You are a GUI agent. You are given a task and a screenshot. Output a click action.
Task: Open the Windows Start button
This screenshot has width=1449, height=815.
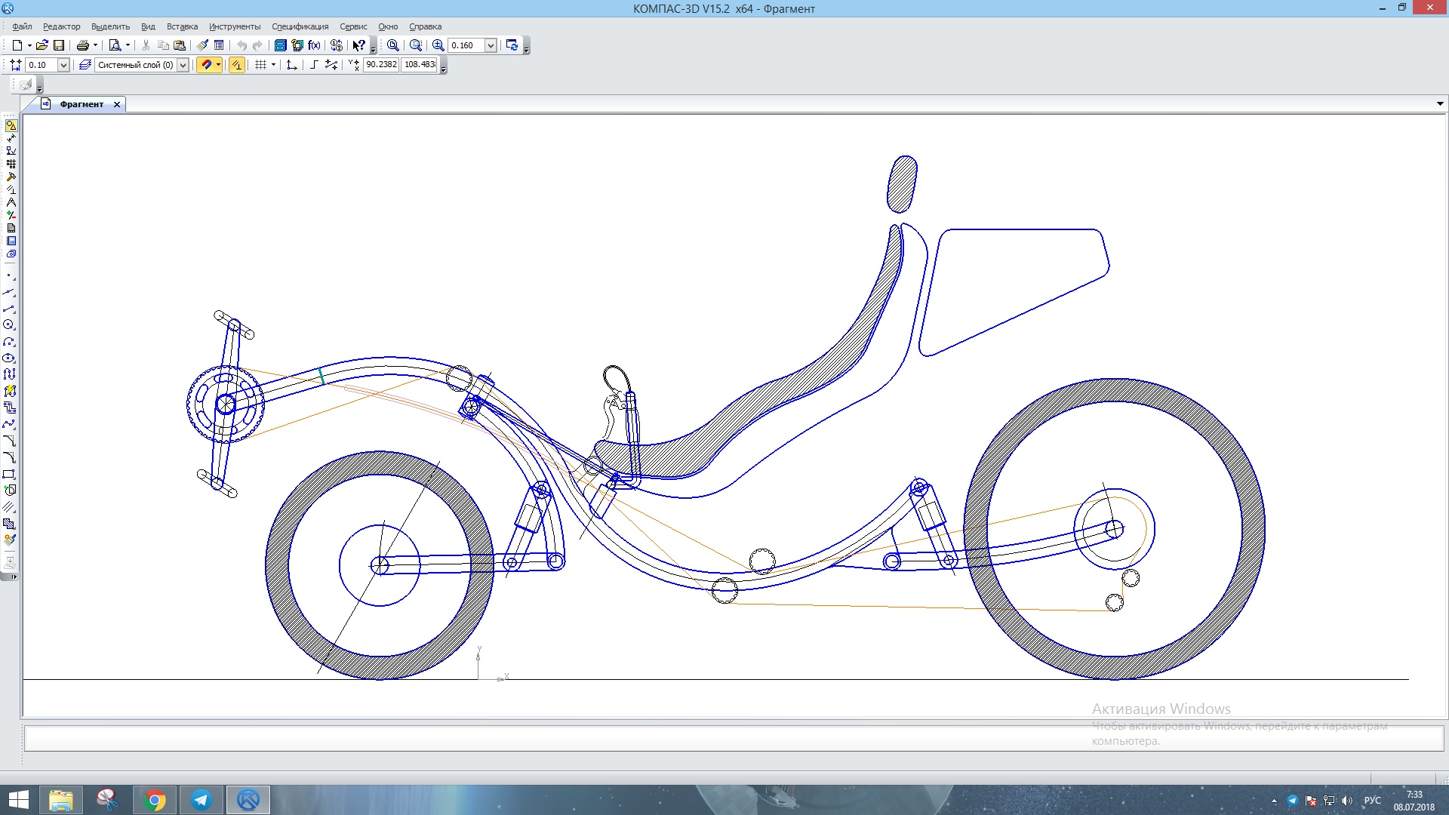[x=18, y=800]
